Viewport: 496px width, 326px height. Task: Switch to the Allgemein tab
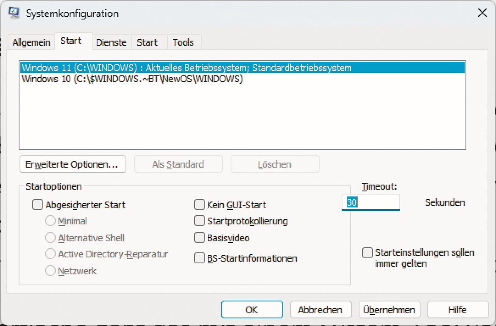pyautogui.click(x=31, y=42)
